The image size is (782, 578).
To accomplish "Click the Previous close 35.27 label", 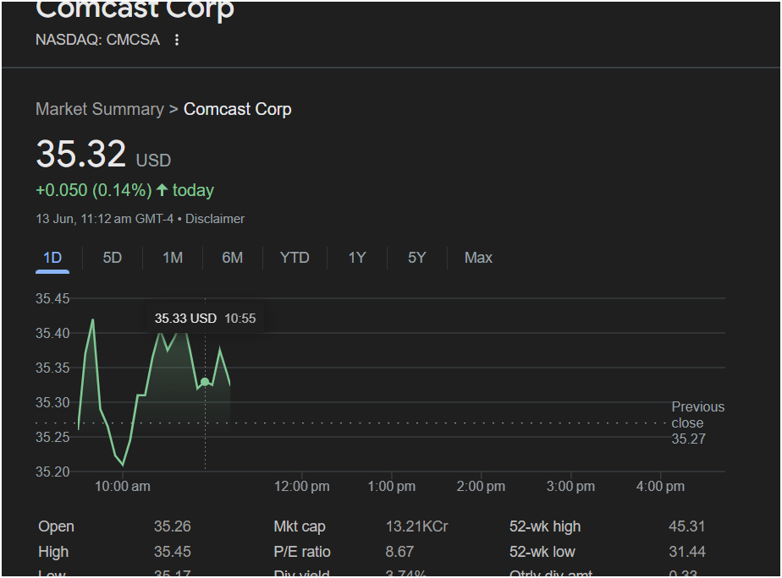I will (697, 423).
